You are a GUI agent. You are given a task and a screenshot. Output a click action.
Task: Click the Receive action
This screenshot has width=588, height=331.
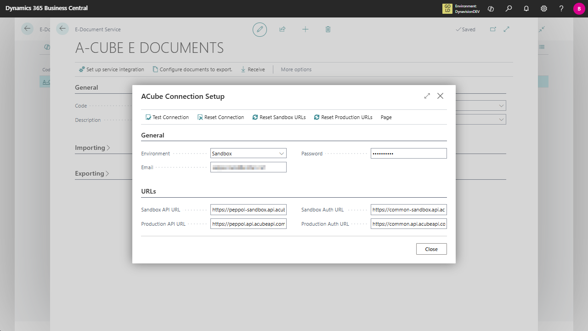253,69
